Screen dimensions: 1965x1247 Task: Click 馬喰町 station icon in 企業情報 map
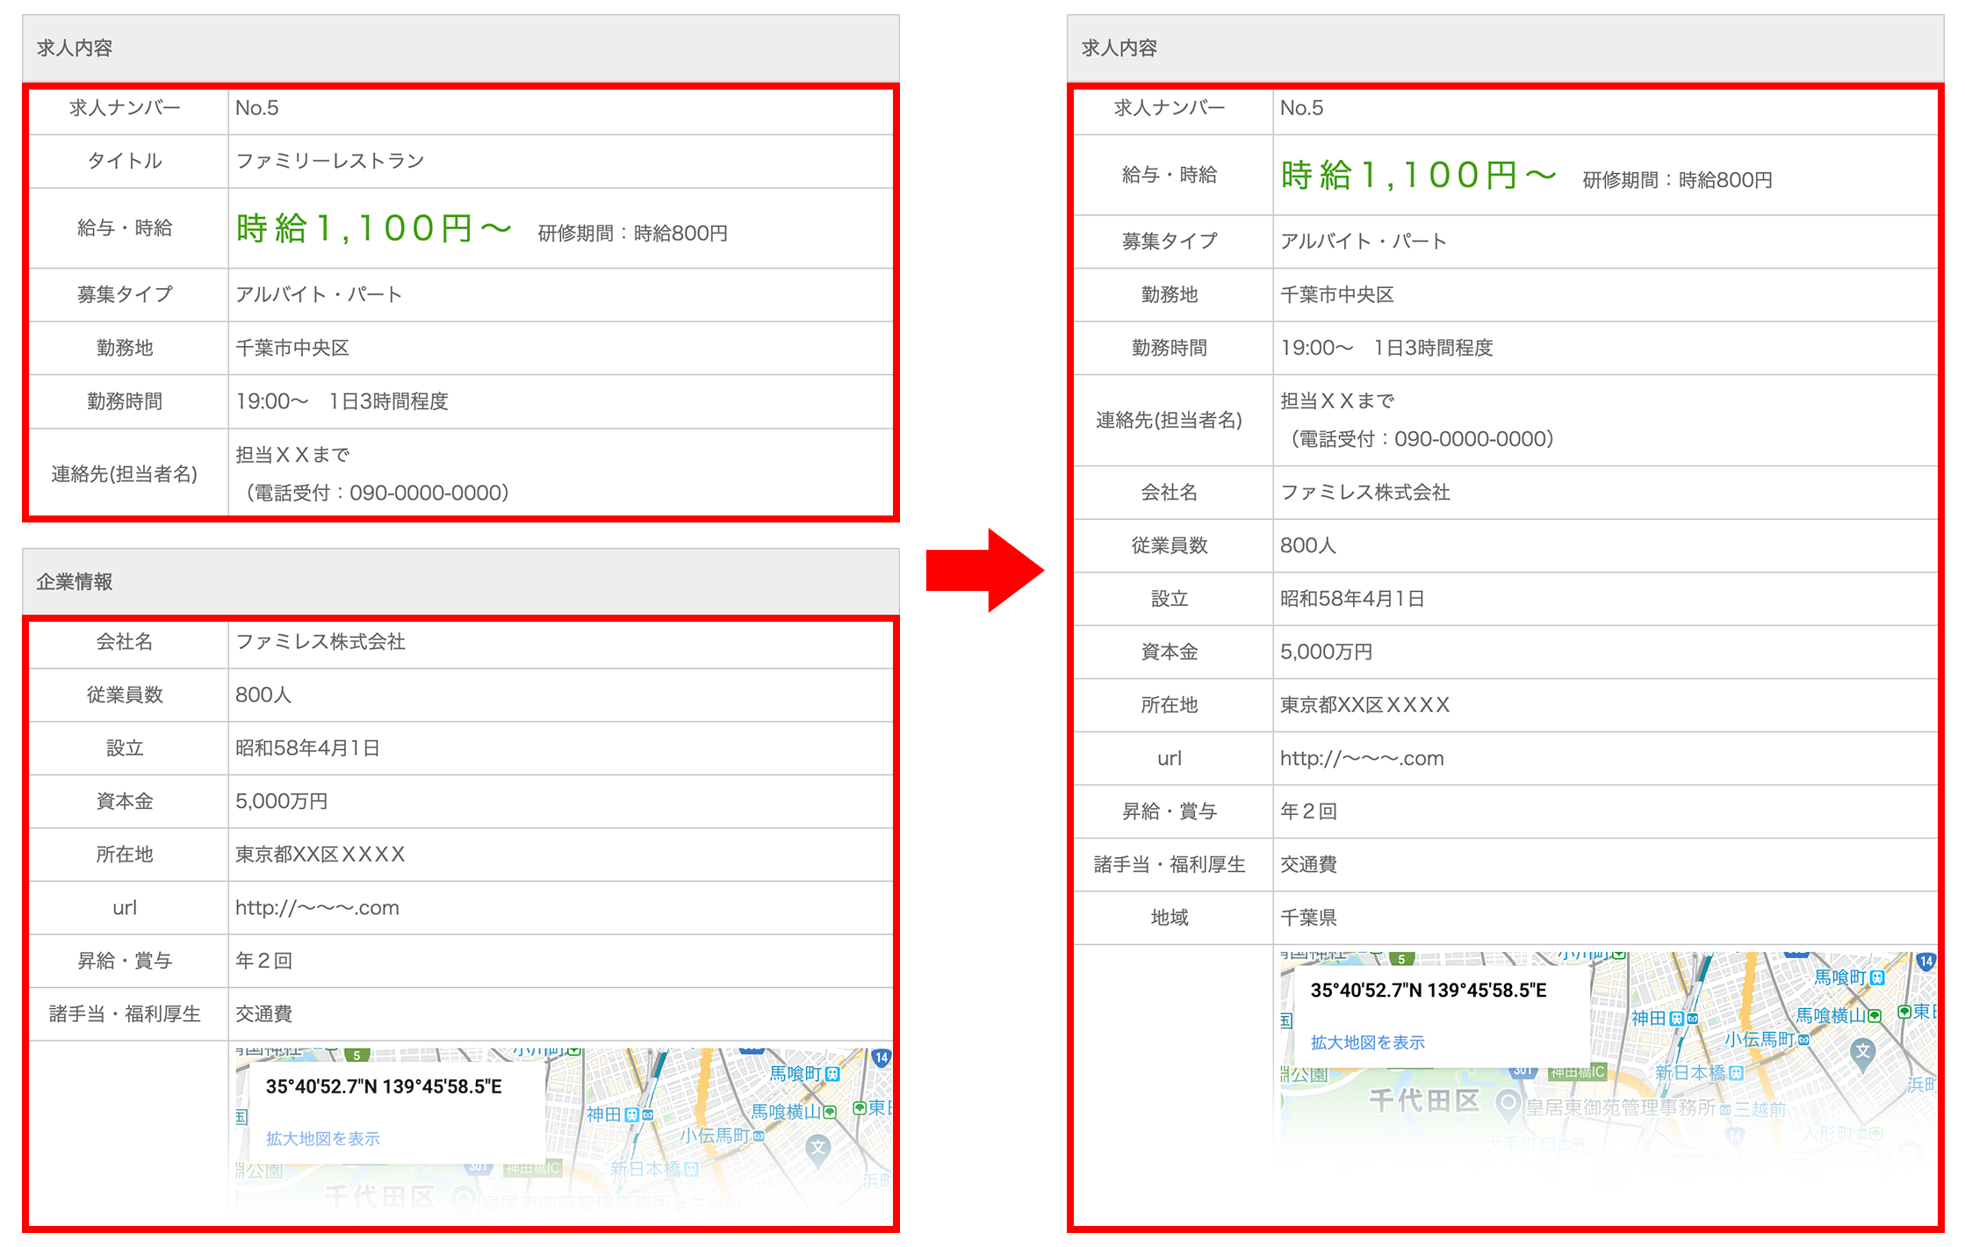pos(833,1073)
